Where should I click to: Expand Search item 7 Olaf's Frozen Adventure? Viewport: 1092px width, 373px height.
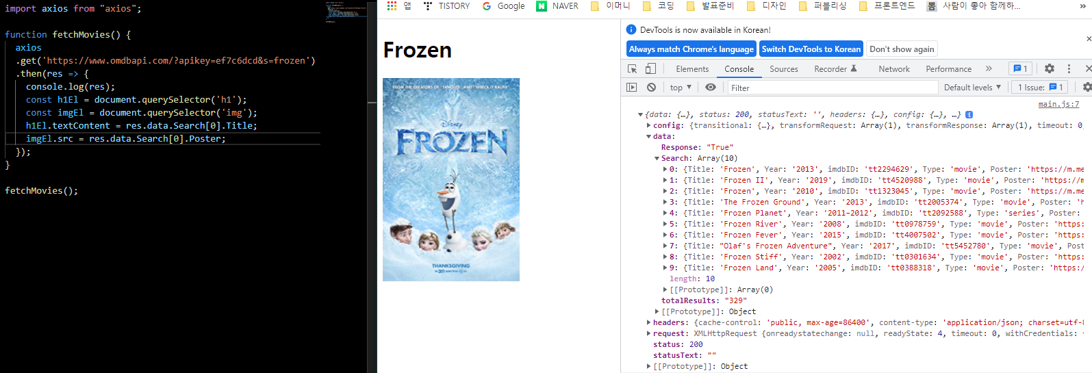pyautogui.click(x=665, y=246)
